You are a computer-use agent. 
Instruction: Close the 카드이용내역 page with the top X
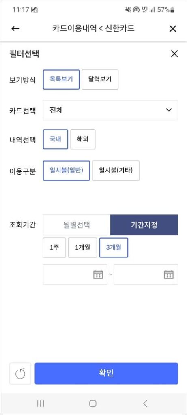(172, 29)
